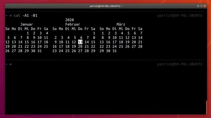Click 'Mi' weekday header under Februar
This screenshot has width=211, height=118.
pos(74,29)
